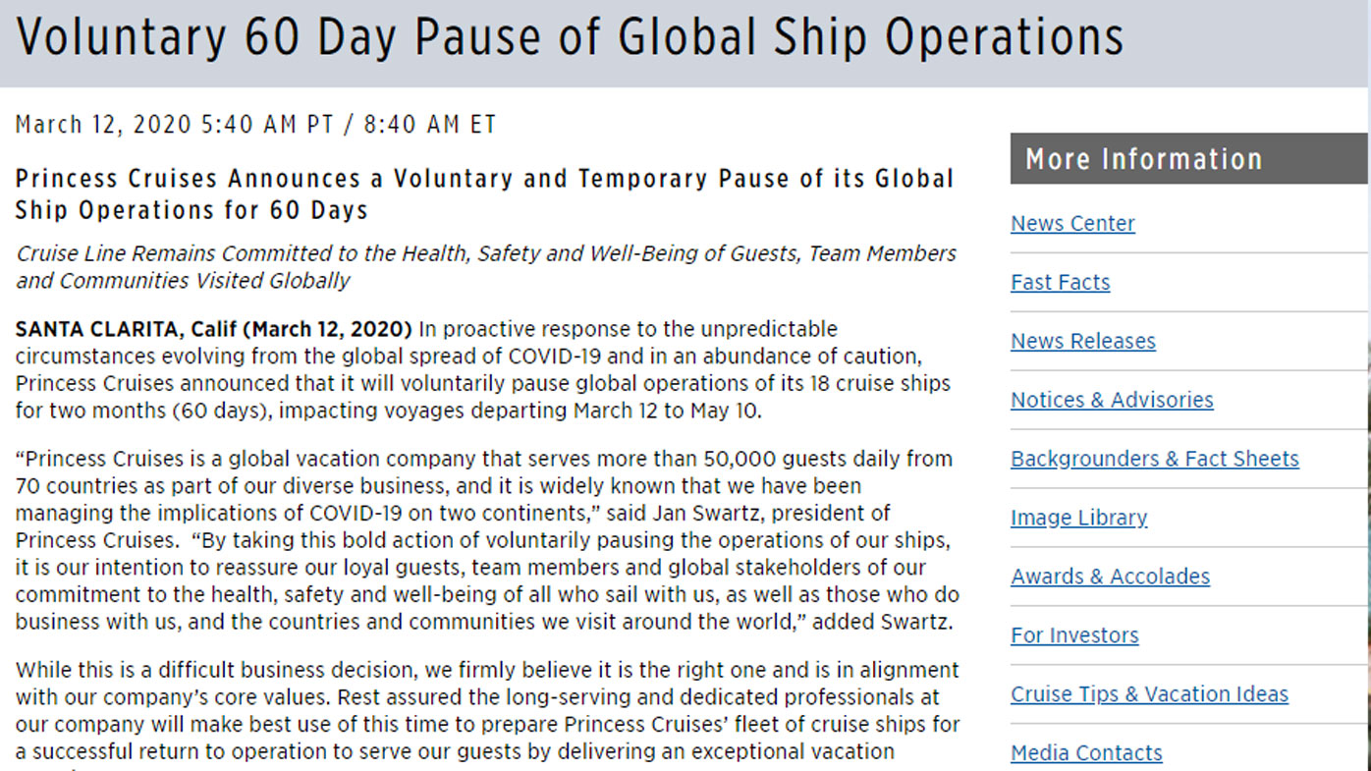
Task: Open the News Center link
Action: [1072, 224]
